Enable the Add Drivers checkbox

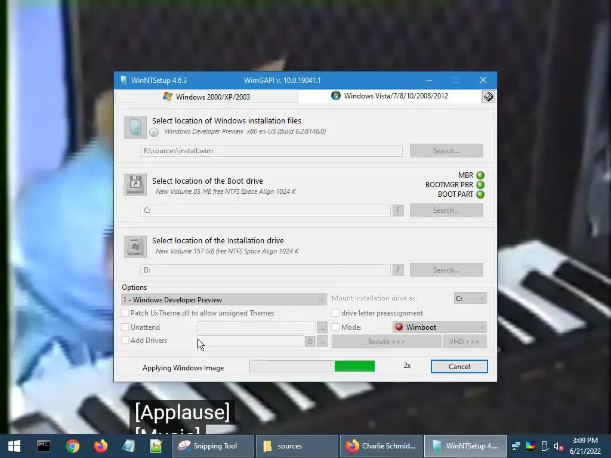[x=125, y=341]
